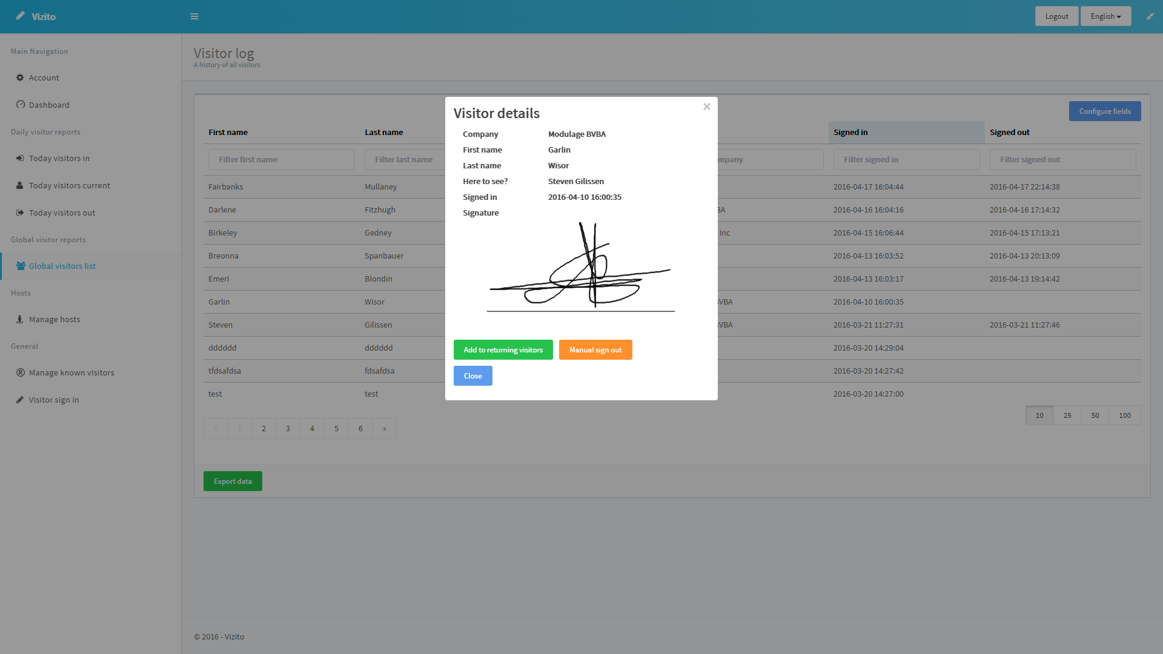This screenshot has height=654, width=1163.
Task: Click the hamburger sidebar toggle icon
Action: pyautogui.click(x=194, y=16)
